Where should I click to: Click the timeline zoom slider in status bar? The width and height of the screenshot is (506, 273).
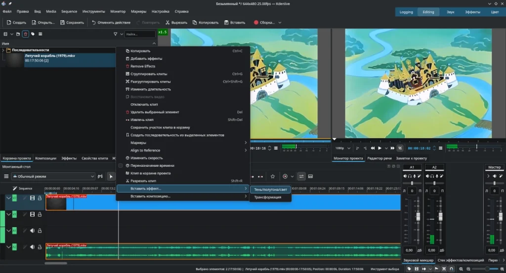485,269
